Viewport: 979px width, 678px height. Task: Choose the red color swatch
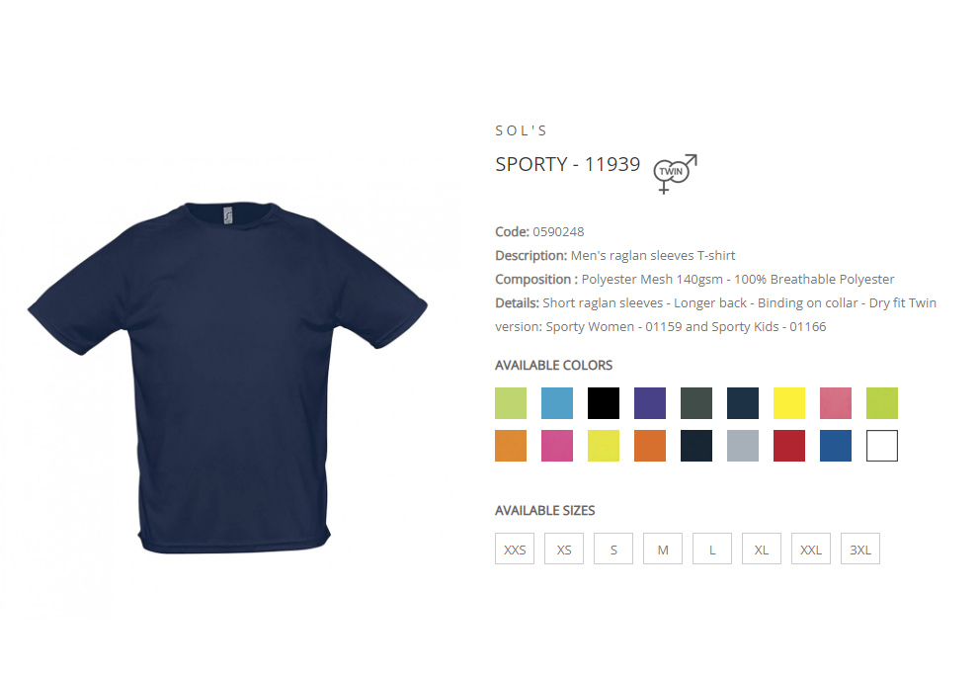click(x=789, y=446)
